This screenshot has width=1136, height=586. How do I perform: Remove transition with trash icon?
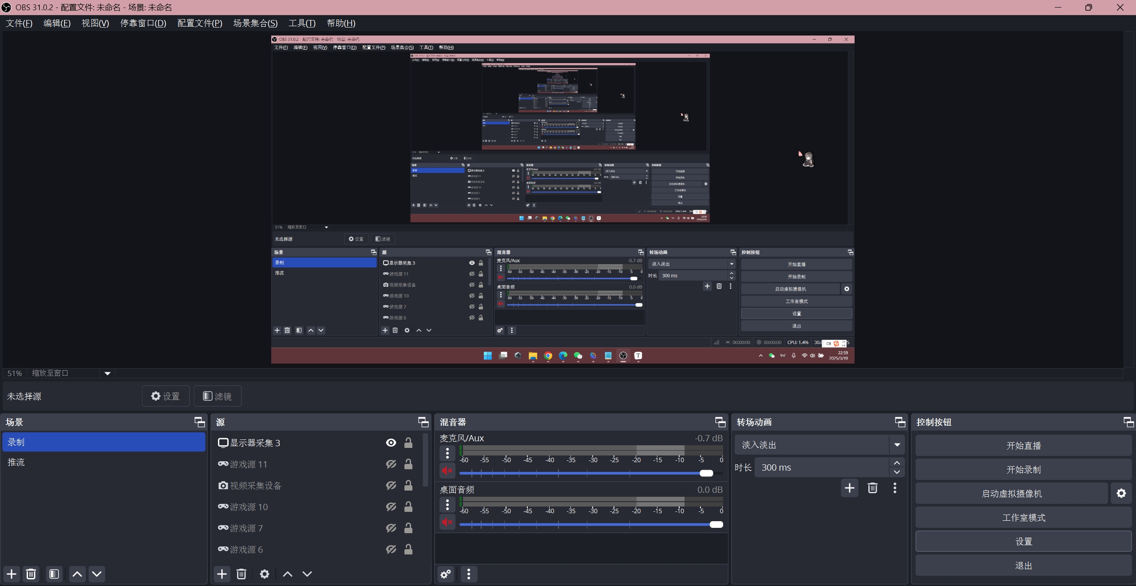872,488
